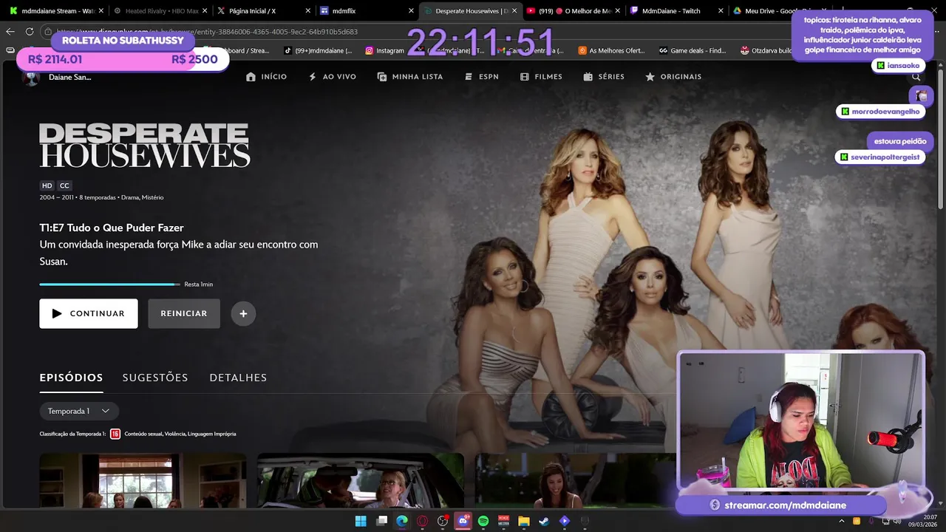Image resolution: width=946 pixels, height=532 pixels.
Task: Click the episode progress bar
Action: pyautogui.click(x=110, y=284)
